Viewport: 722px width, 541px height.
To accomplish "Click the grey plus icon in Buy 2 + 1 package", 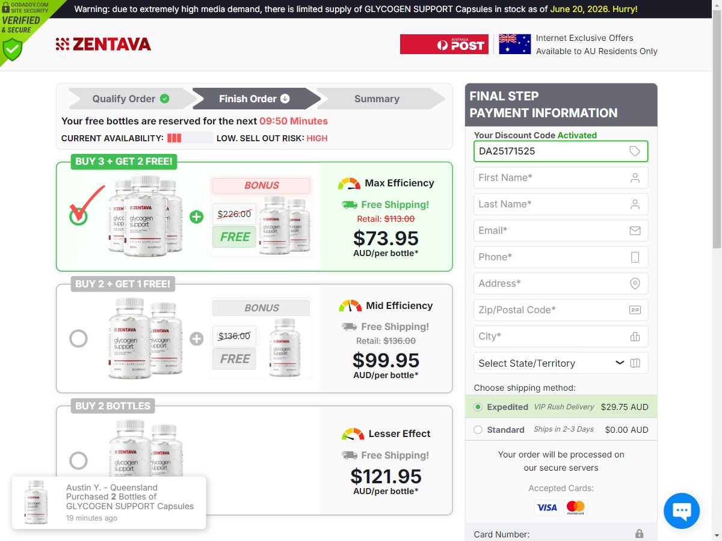I will [x=197, y=339].
